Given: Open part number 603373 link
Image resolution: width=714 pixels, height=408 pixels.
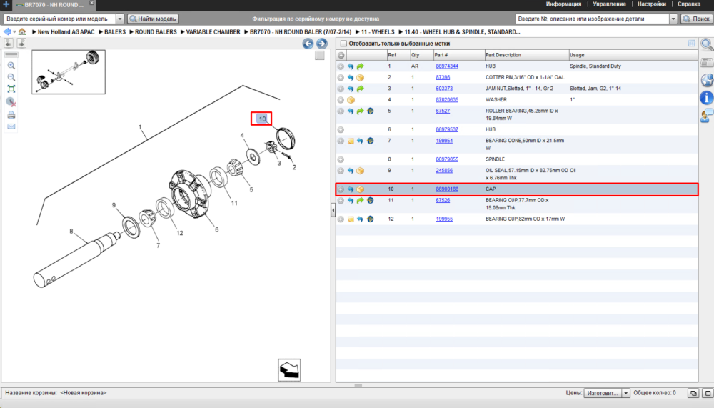Looking at the screenshot, I should (x=444, y=89).
